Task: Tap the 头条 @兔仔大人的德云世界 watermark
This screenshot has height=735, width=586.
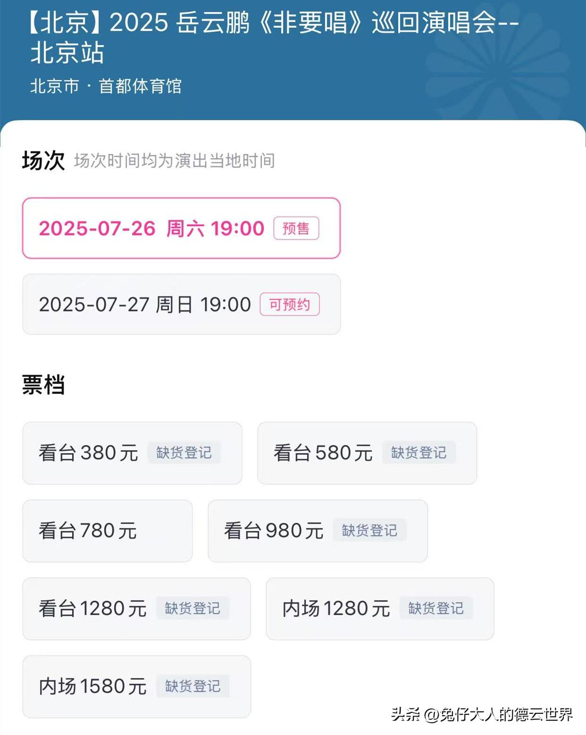Action: (482, 715)
